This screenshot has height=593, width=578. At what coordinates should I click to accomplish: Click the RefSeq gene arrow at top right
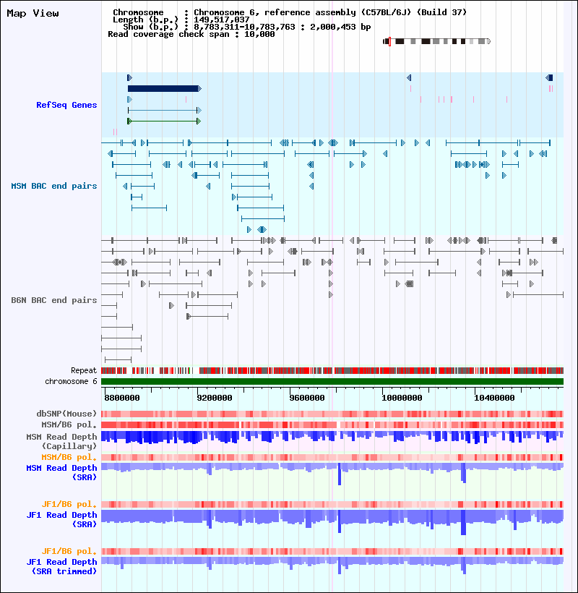[549, 78]
